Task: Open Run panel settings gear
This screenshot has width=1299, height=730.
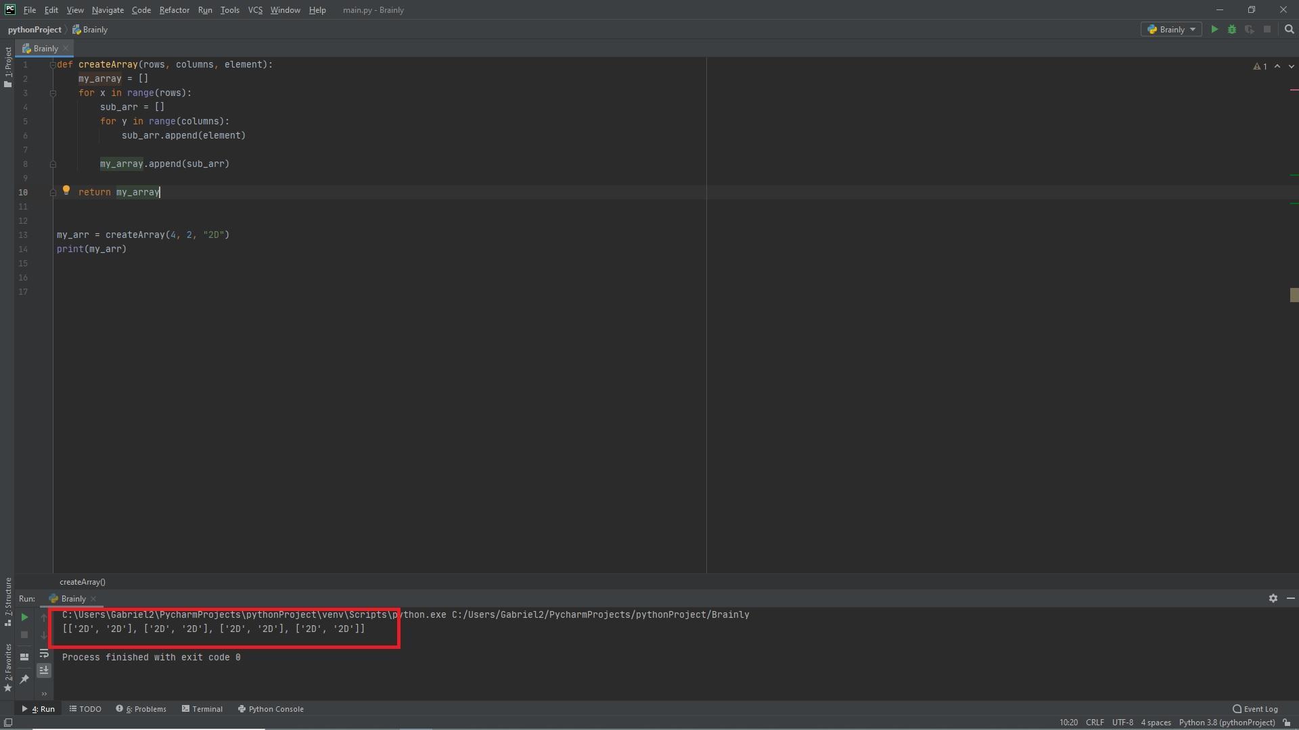Action: click(1273, 599)
